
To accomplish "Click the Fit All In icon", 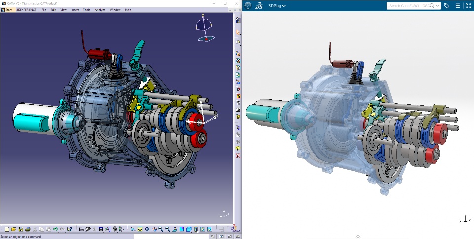I will coord(140,229).
